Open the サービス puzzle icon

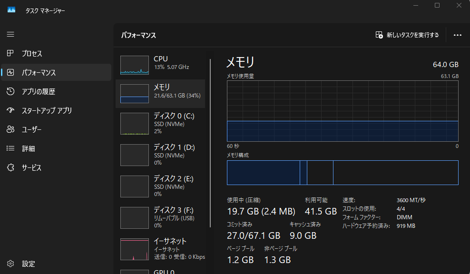coord(10,167)
